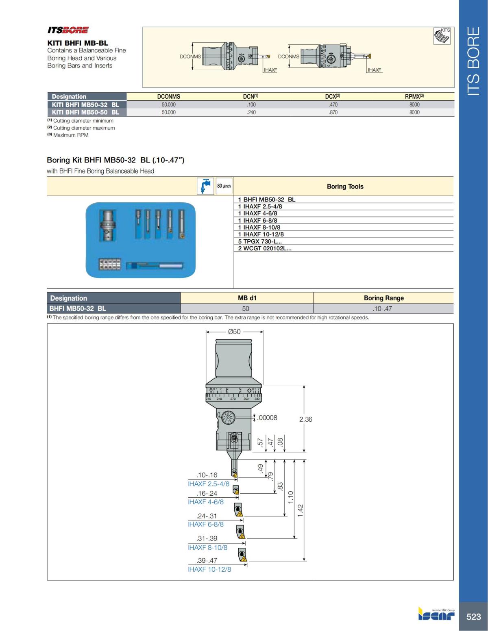This screenshot has width=488, height=631.
Task: Click the left boring head diagram
Action: [x=231, y=56]
